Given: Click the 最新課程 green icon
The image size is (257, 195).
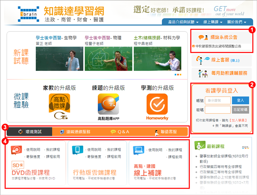Looking at the screenshot, I should [200, 145].
